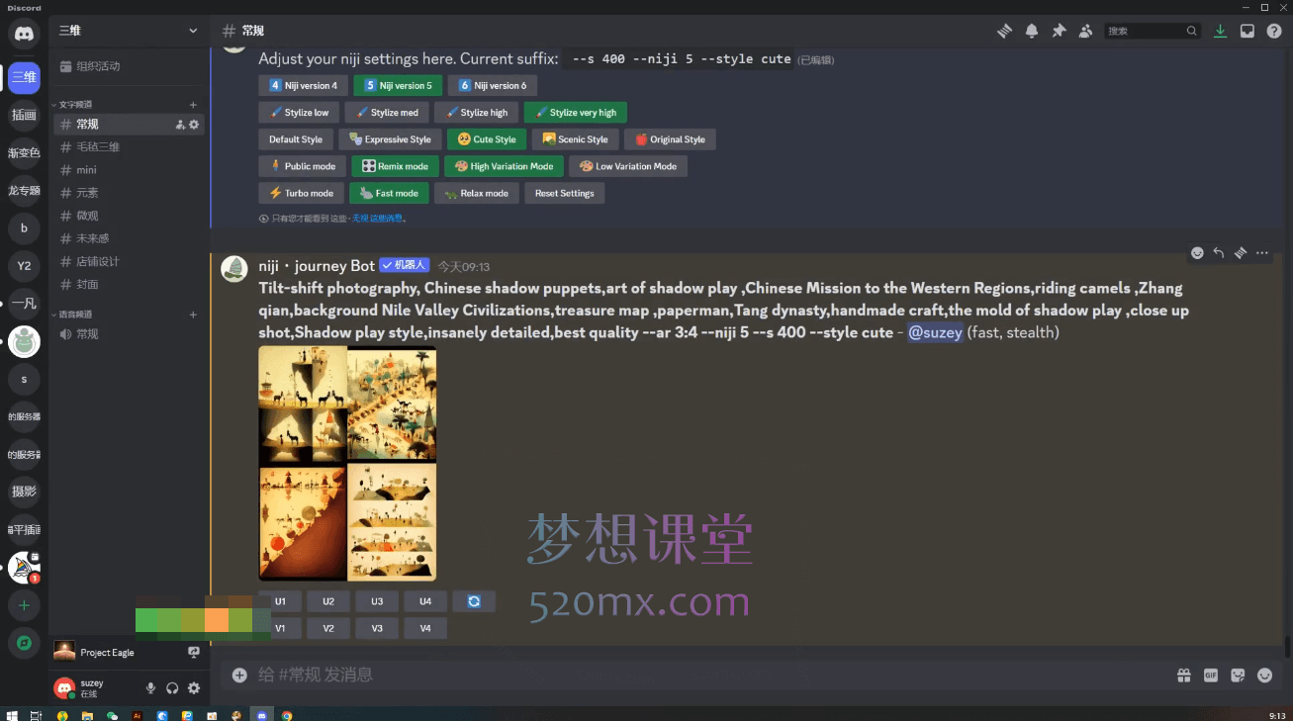
Task: Click the Discord home icon
Action: pyautogui.click(x=24, y=35)
